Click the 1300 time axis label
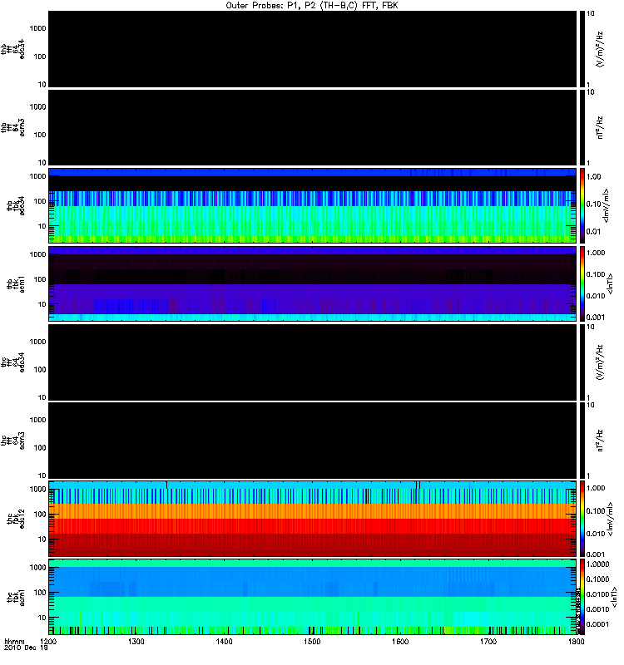The width and height of the screenshot is (624, 665). [x=136, y=642]
